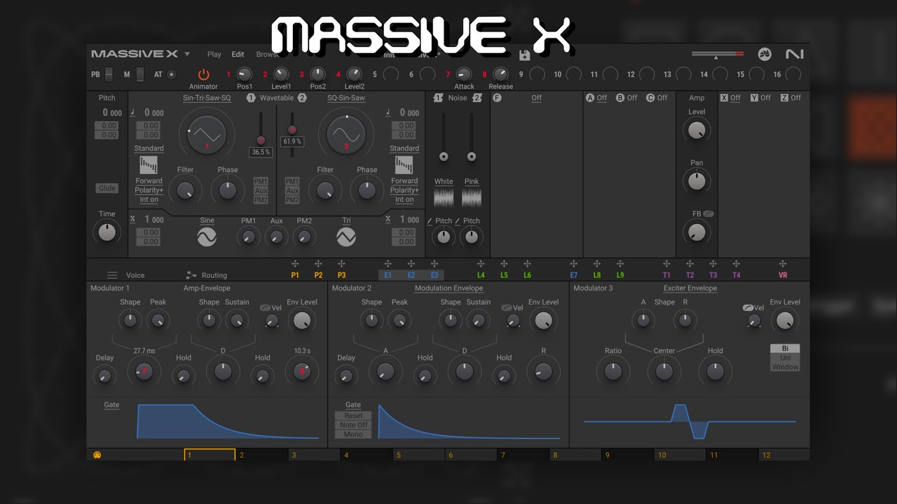
Task: Switch to the Play view
Action: pyautogui.click(x=214, y=54)
